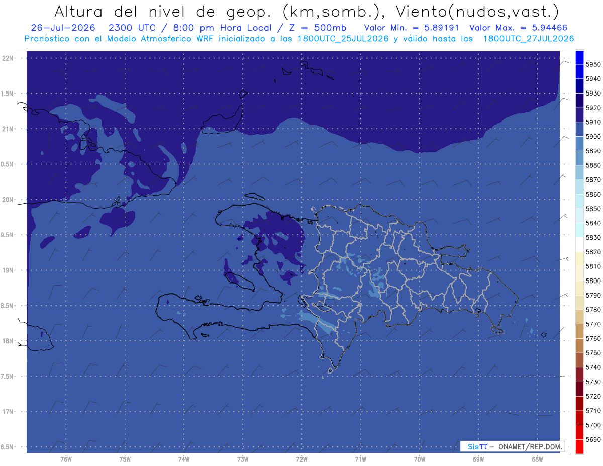Click the 'Z = 500mb' level text
603x466 pixels.
(317, 28)
